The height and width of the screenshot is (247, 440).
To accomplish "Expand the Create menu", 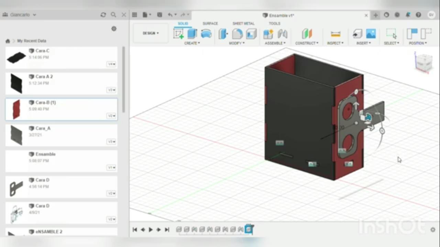I will click(x=192, y=43).
